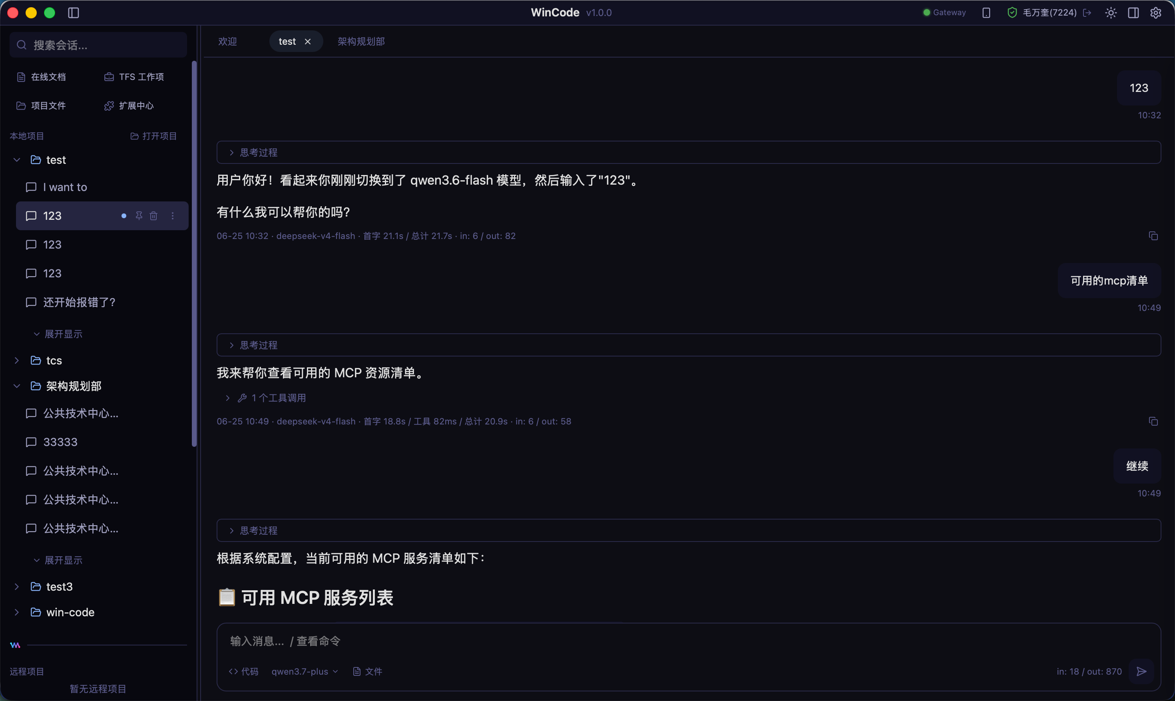Delete the selected 123 conversation
1175x701 pixels.
153,216
